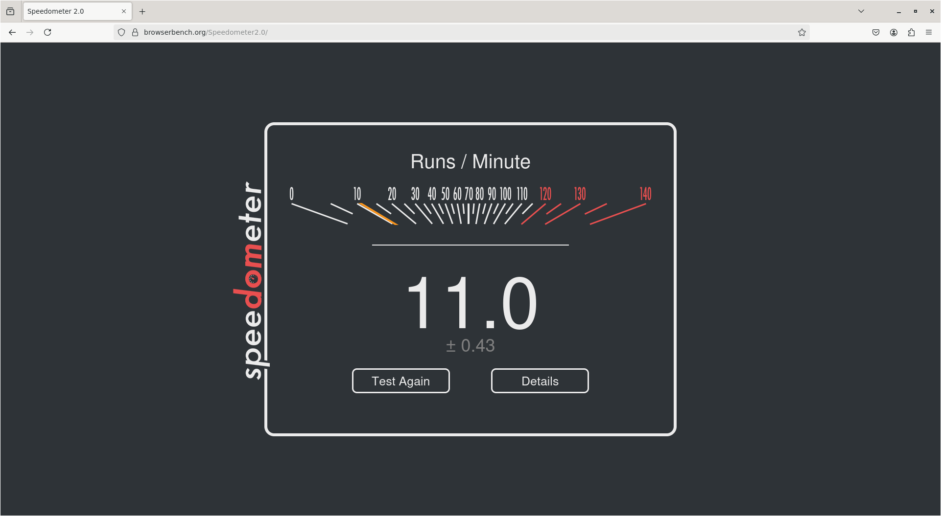Click the orange gauge needle
The width and height of the screenshot is (941, 516).
[x=377, y=214]
